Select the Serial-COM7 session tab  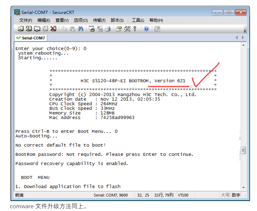click(31, 38)
